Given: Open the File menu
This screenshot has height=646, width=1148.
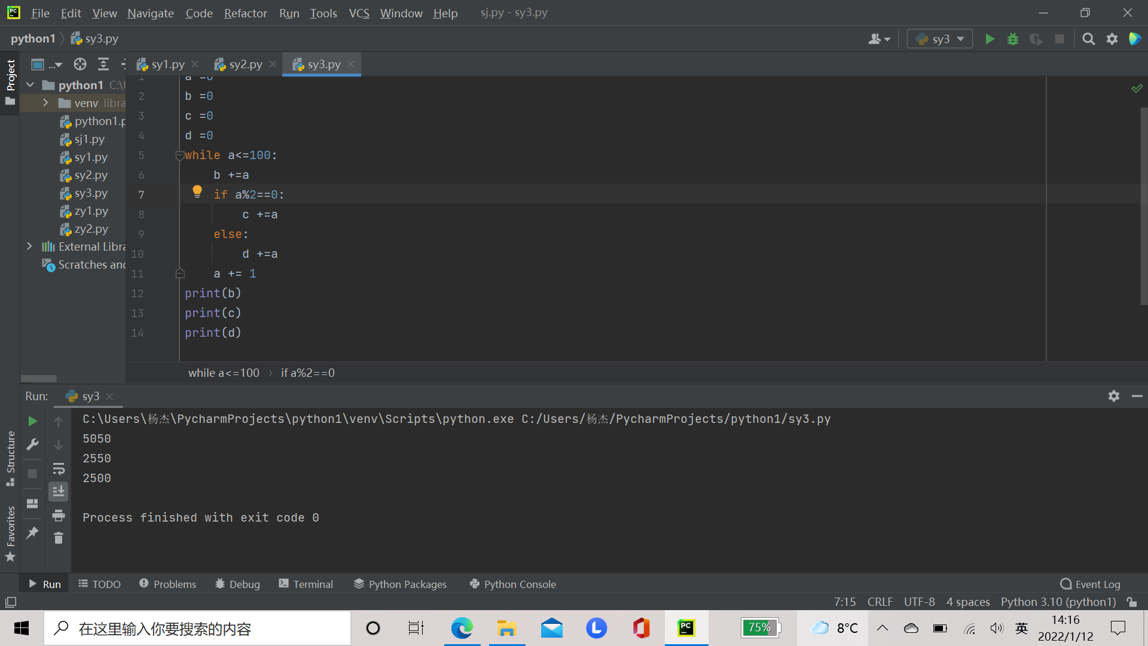Looking at the screenshot, I should click(x=40, y=13).
